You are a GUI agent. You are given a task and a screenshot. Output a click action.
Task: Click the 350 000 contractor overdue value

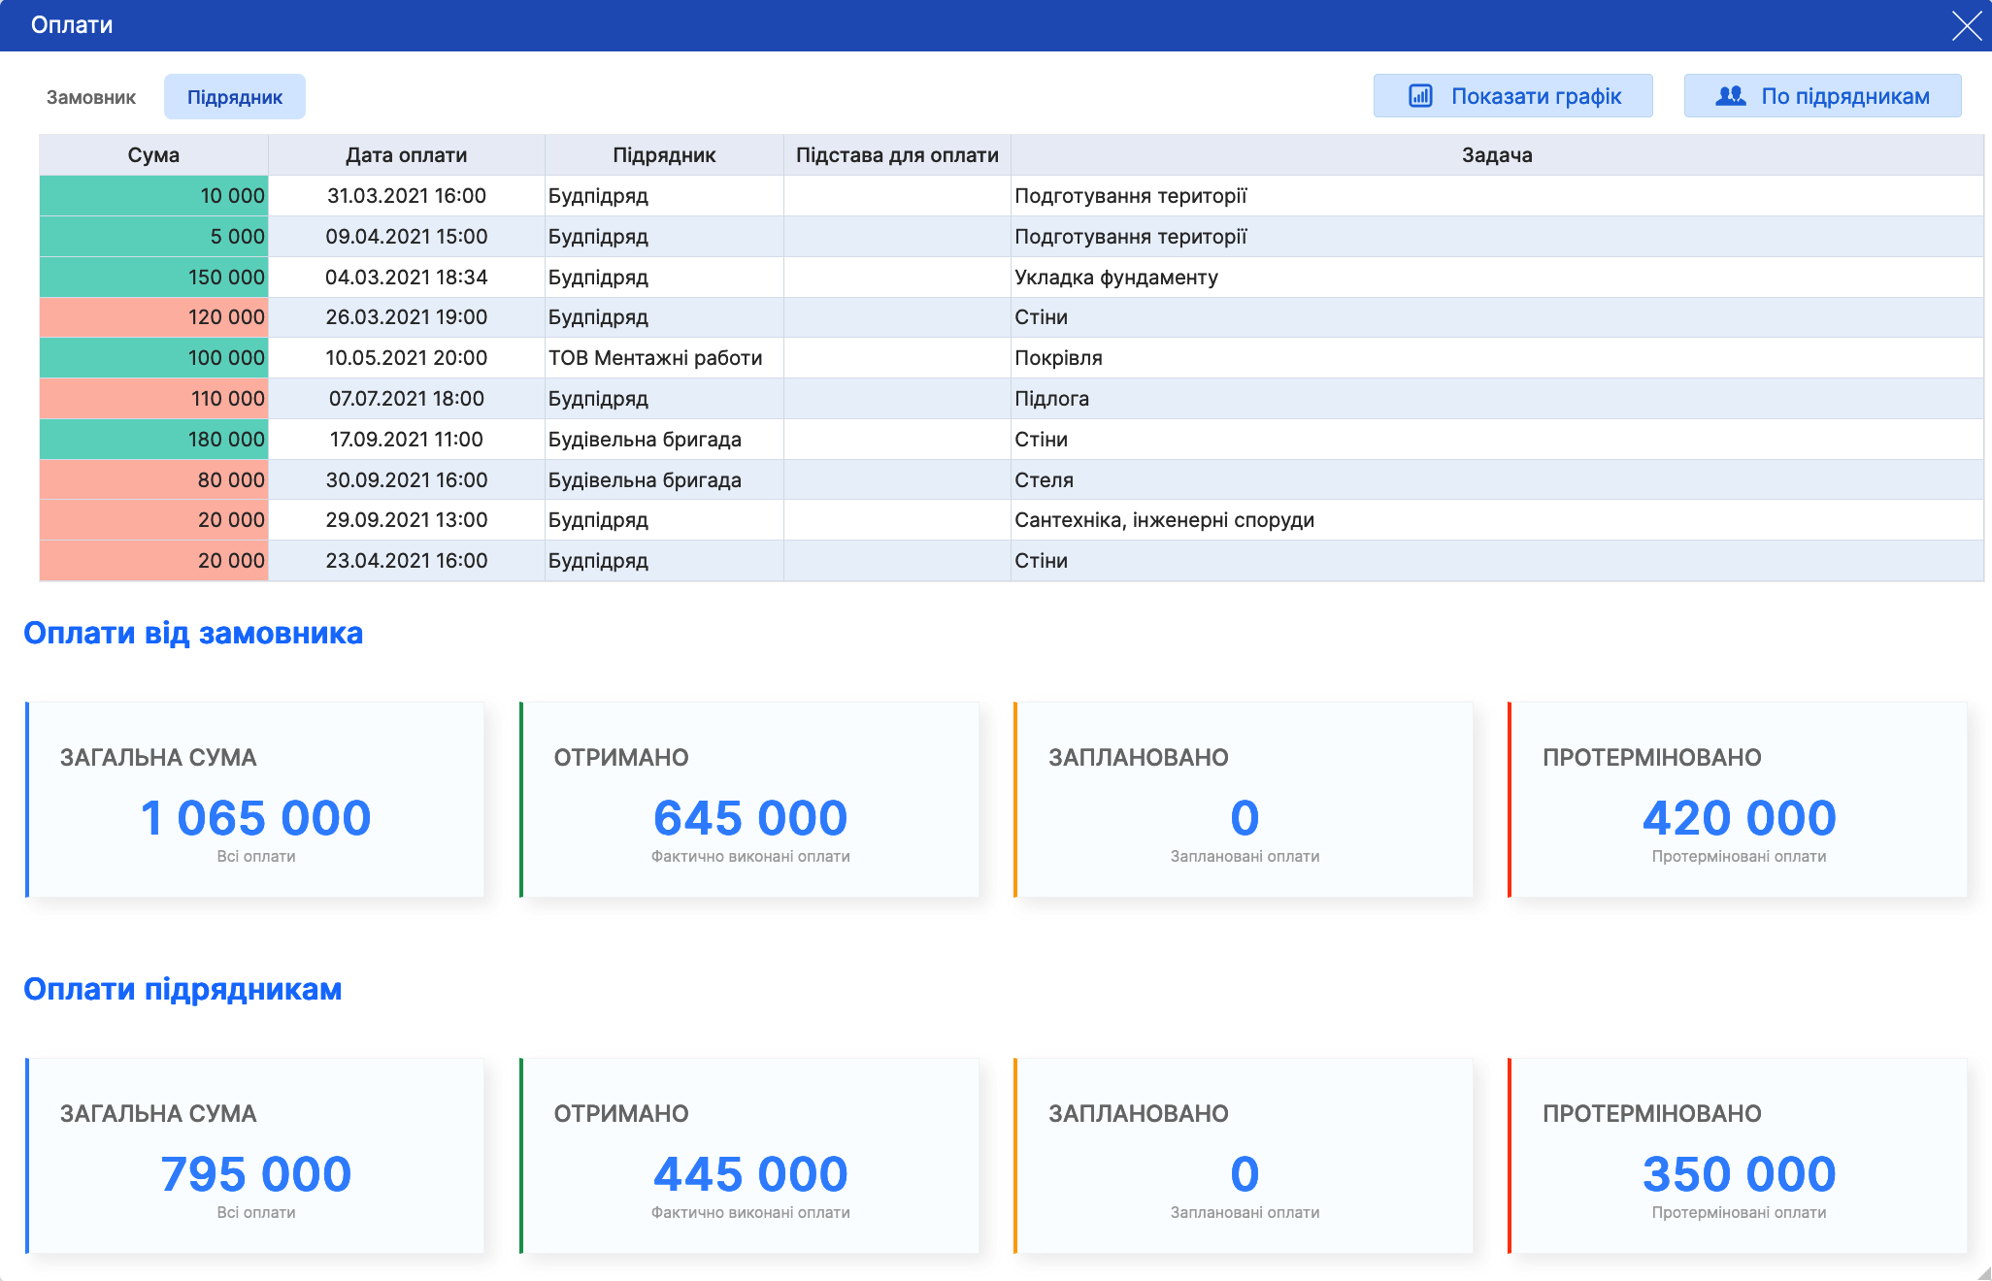(x=1739, y=1174)
